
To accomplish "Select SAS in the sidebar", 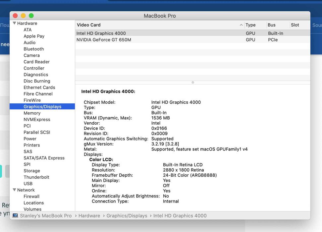I will coord(28,151).
